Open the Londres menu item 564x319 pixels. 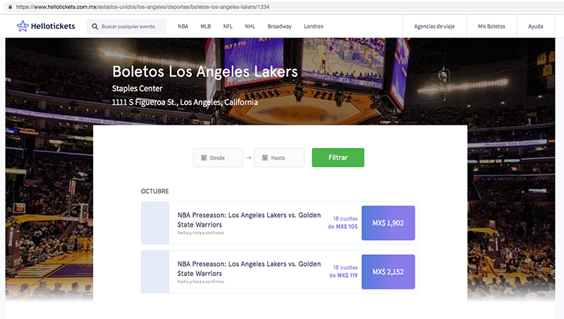[314, 26]
